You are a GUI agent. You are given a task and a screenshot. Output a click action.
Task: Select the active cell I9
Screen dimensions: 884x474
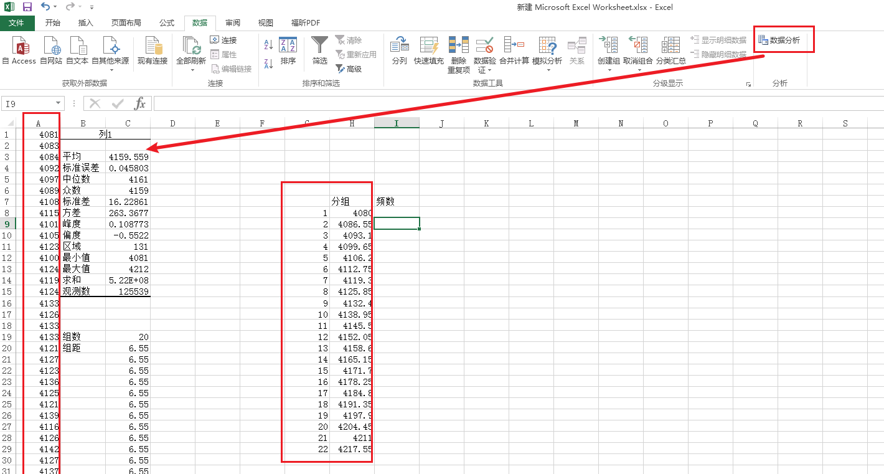(x=397, y=224)
